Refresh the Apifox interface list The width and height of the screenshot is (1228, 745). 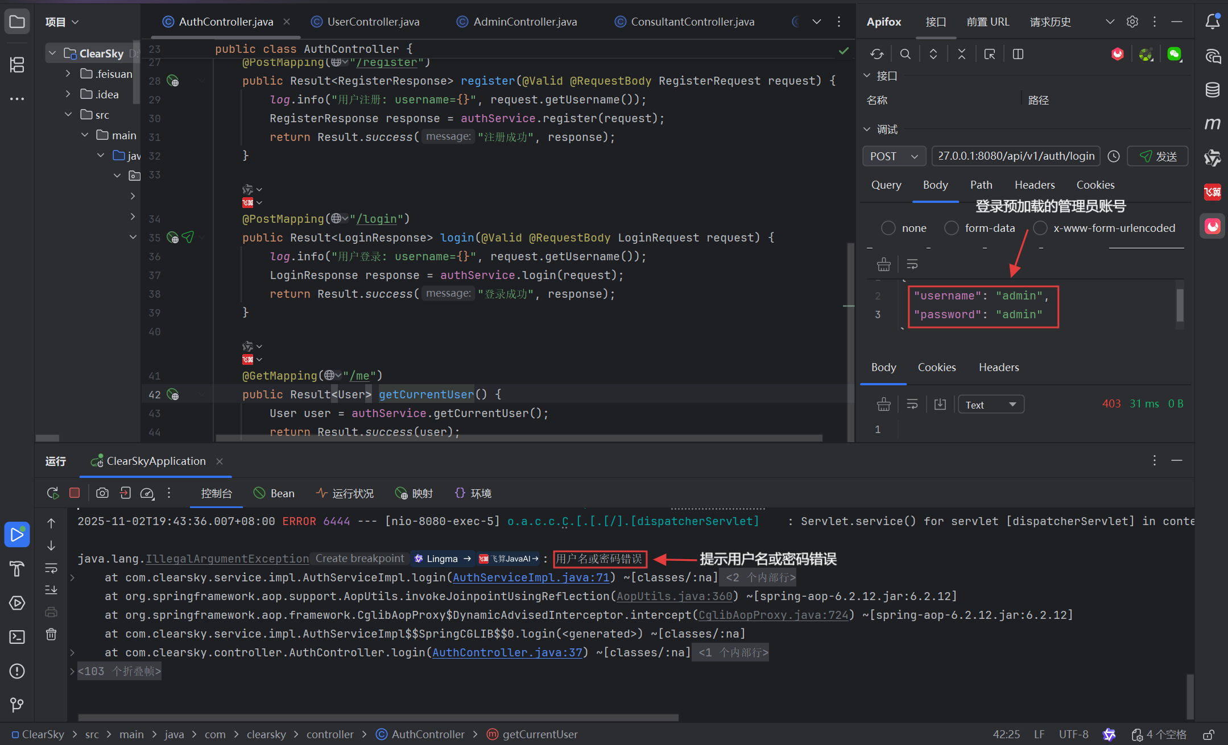[876, 54]
